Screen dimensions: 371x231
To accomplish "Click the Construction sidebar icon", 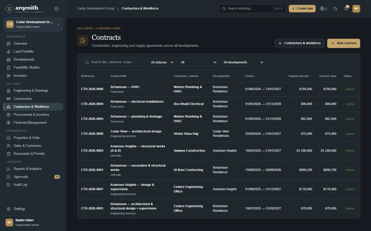I will click(x=9, y=99).
